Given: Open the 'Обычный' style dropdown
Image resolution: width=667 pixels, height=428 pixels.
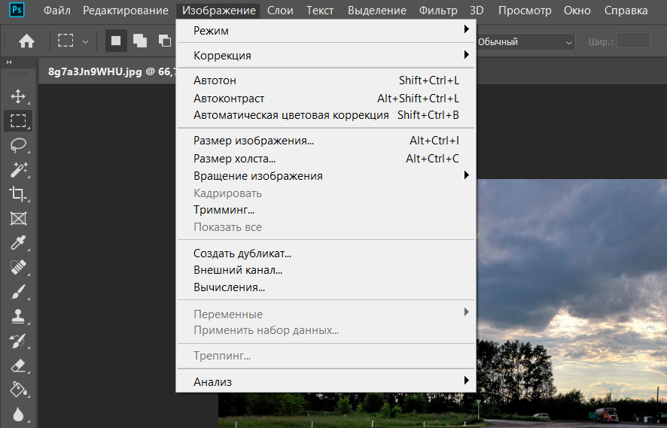Looking at the screenshot, I should click(525, 42).
